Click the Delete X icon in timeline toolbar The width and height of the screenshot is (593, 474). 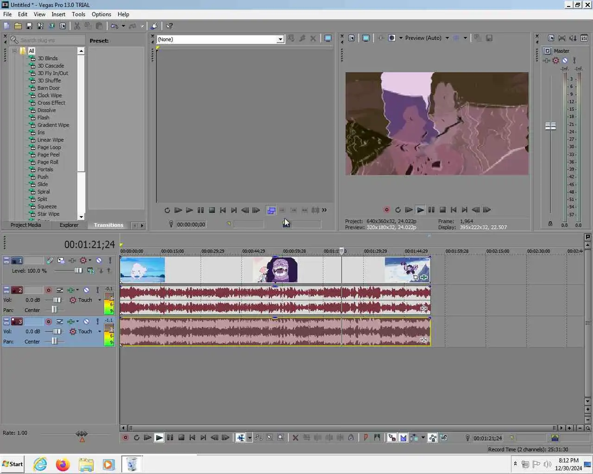click(295, 438)
